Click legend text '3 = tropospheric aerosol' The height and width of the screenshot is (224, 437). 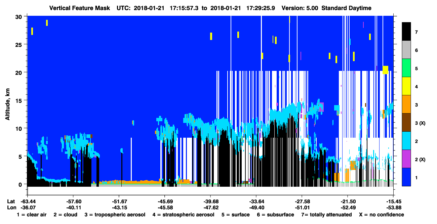click(115, 215)
